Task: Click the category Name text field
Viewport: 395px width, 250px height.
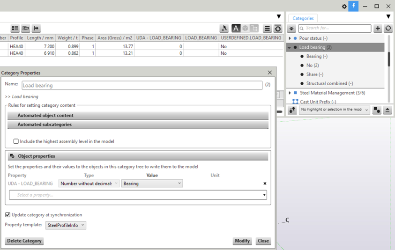Action: [142, 86]
